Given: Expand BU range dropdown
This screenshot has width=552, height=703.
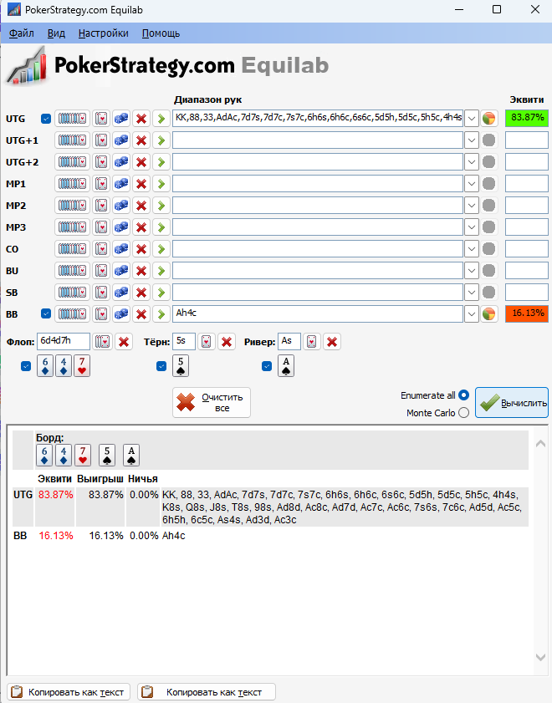Looking at the screenshot, I should pos(471,271).
